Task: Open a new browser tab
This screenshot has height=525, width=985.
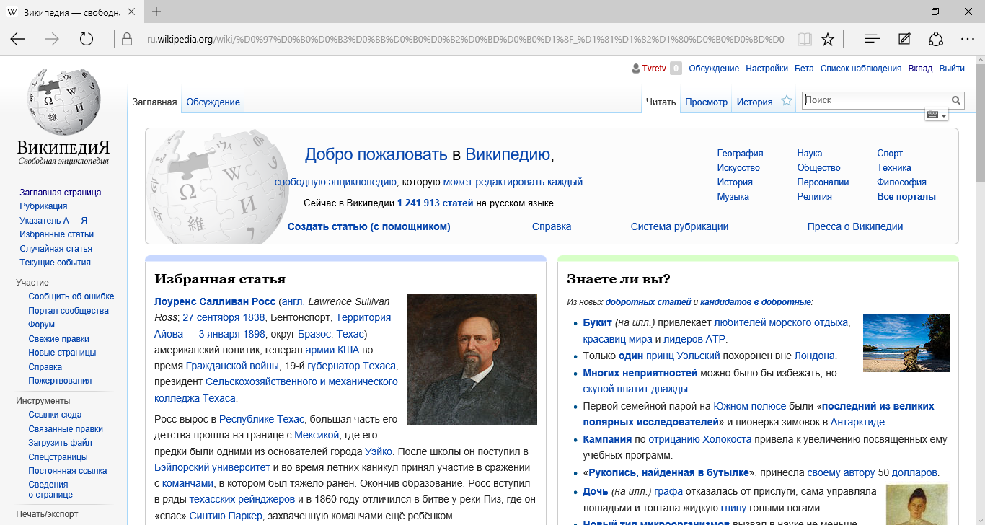Action: pyautogui.click(x=156, y=12)
